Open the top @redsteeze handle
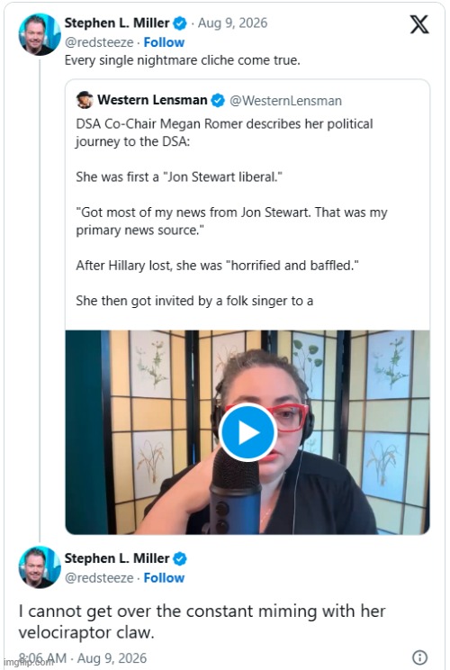This screenshot has width=450, height=670. click(99, 42)
